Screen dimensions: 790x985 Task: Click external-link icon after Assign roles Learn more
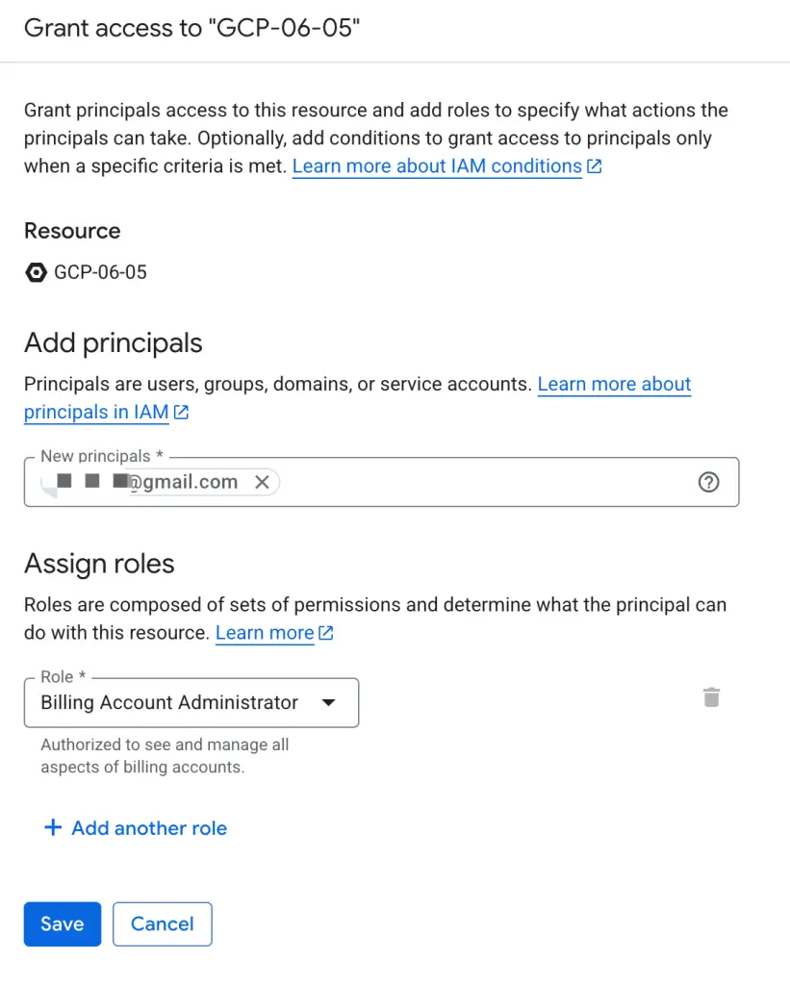326,633
